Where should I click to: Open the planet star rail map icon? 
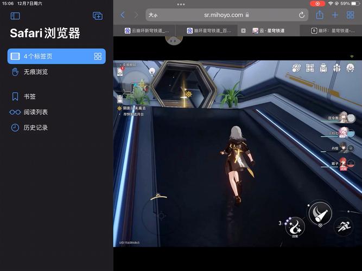click(x=296, y=68)
